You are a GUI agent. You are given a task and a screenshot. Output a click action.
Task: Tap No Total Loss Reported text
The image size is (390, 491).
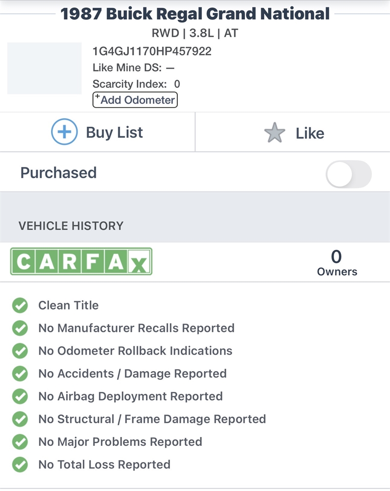[x=104, y=464]
